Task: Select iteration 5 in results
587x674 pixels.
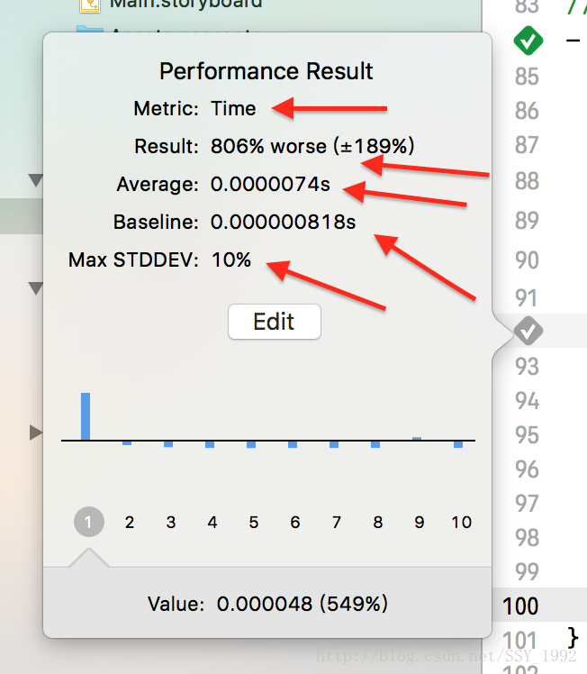Action: [x=254, y=523]
